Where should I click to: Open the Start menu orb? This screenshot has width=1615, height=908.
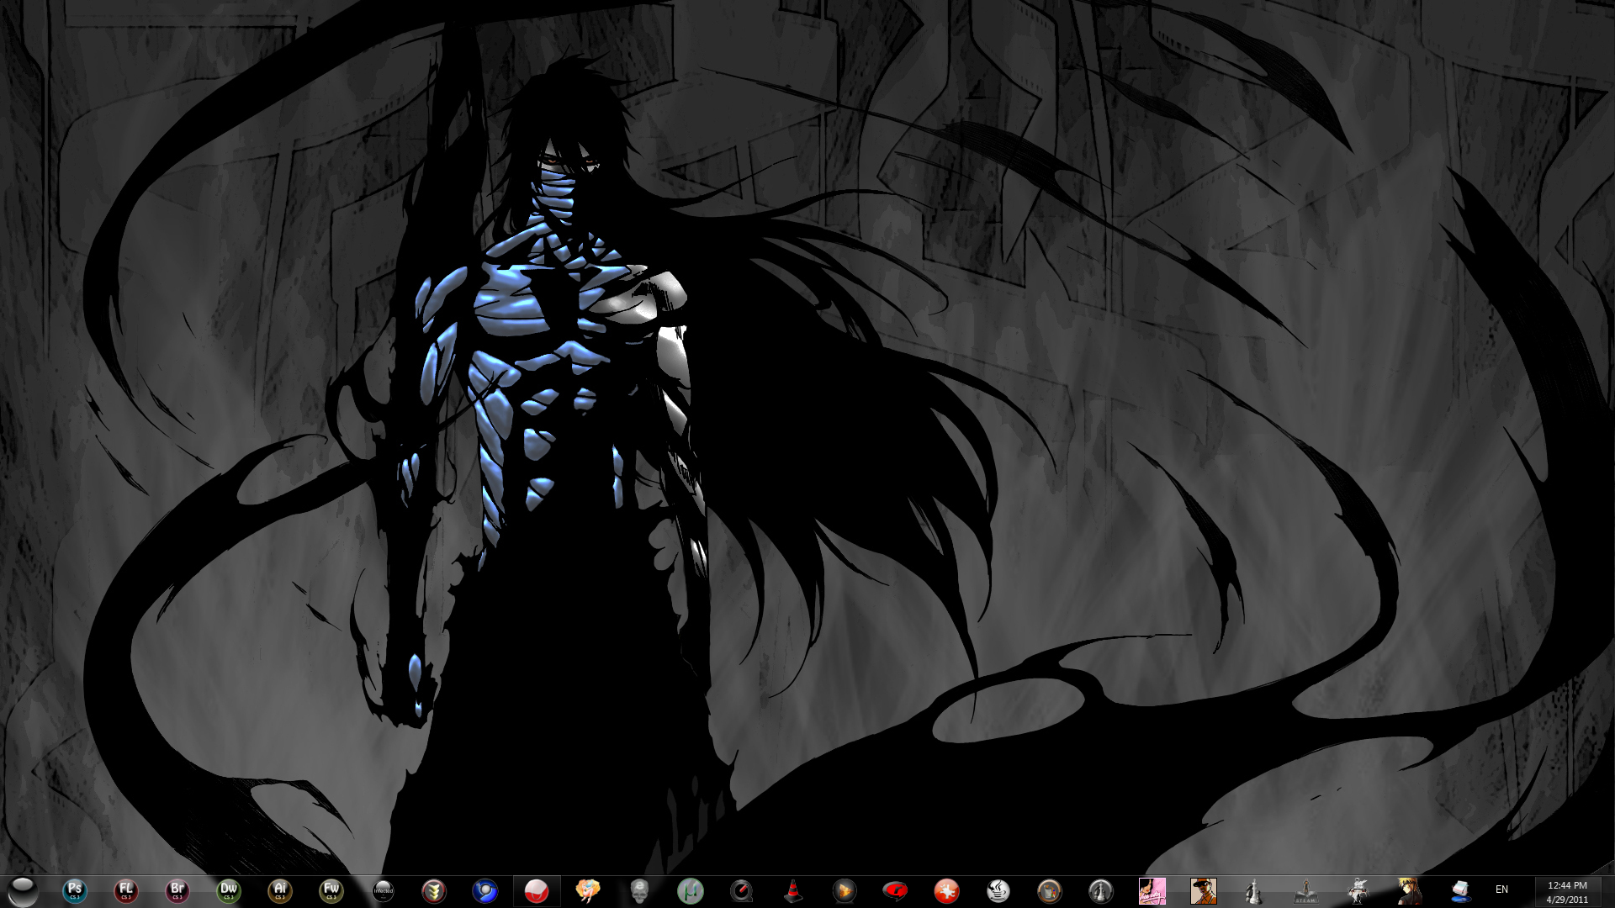click(x=23, y=890)
